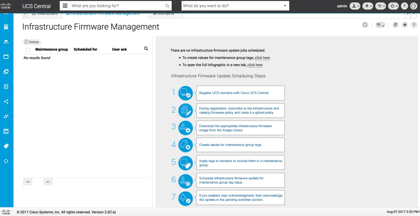Click here link to open full infographic
This screenshot has width=420, height=216.
pyautogui.click(x=255, y=65)
